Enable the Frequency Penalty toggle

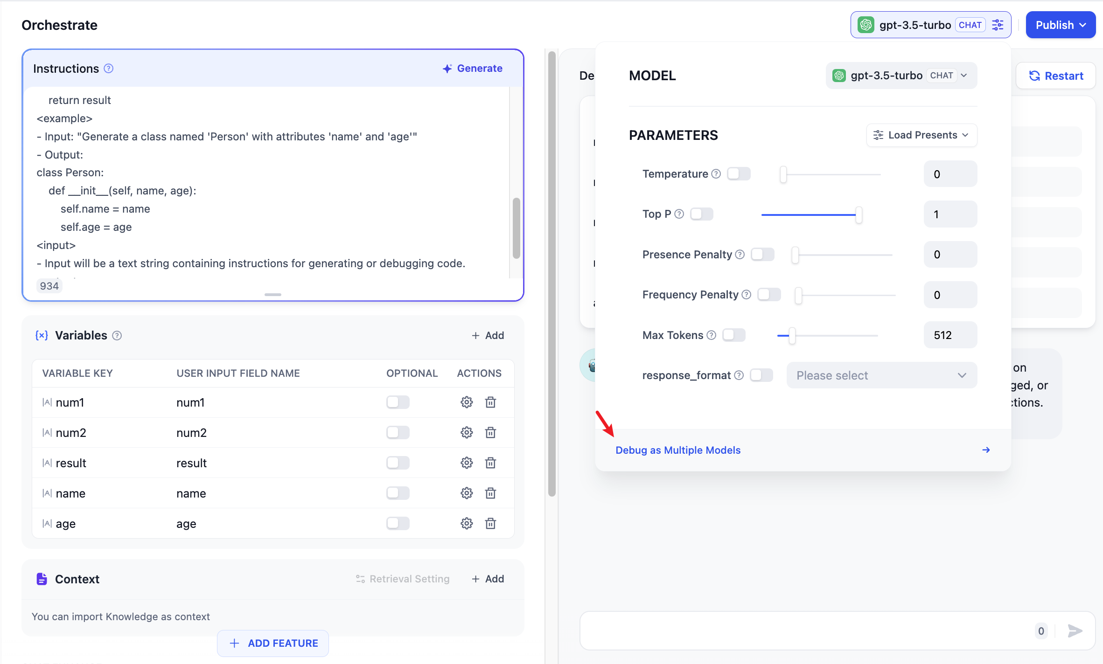click(769, 295)
